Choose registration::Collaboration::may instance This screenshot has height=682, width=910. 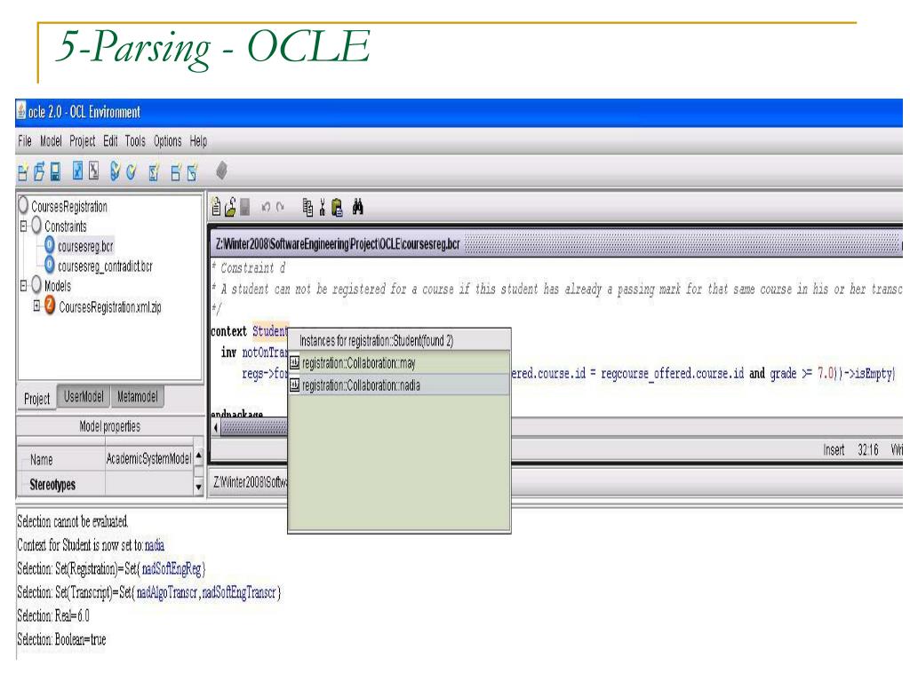click(399, 363)
